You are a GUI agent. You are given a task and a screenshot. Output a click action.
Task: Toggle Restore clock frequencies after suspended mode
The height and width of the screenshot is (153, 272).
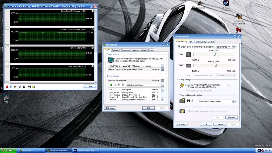[x=187, y=111]
